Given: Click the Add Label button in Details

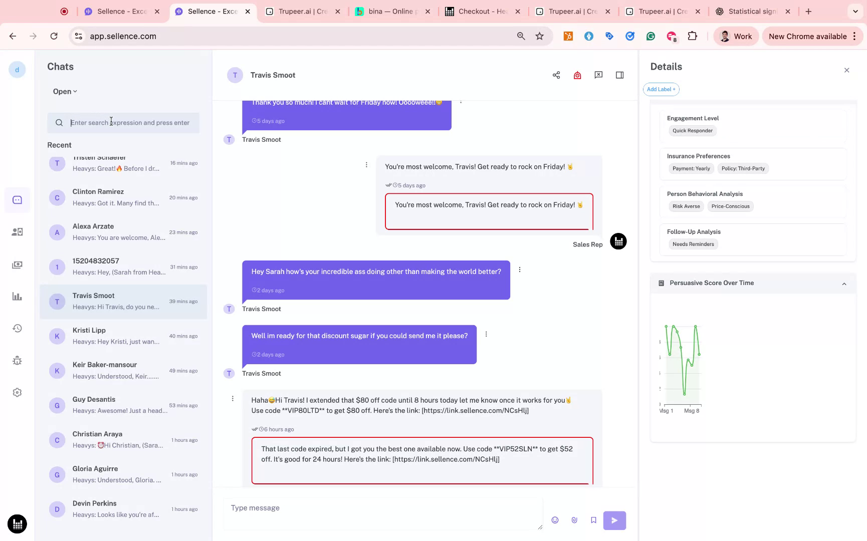Looking at the screenshot, I should 661,89.
